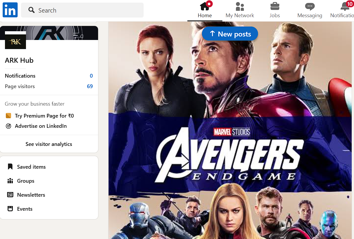Select Advertise on LinkedIn link
Image resolution: width=354 pixels, height=239 pixels.
(41, 126)
